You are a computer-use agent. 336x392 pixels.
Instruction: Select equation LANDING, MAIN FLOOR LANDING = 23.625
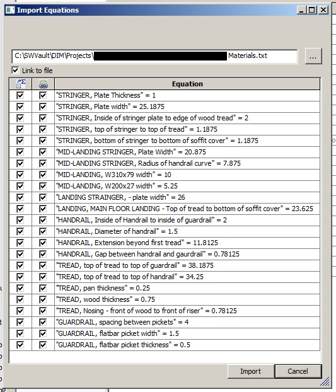[x=187, y=209]
